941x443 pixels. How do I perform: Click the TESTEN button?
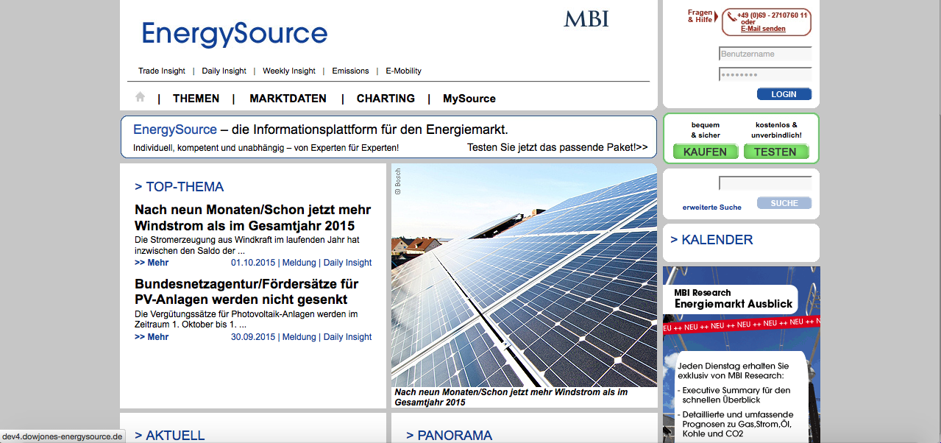(x=775, y=152)
